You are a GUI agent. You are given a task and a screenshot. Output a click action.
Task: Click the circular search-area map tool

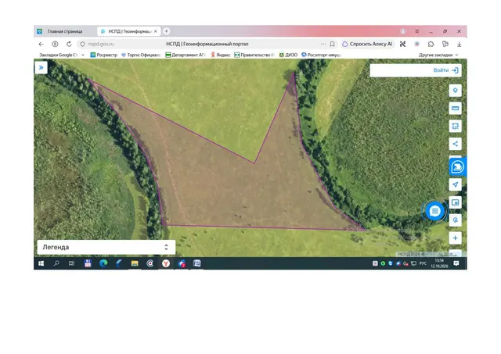coord(455,220)
